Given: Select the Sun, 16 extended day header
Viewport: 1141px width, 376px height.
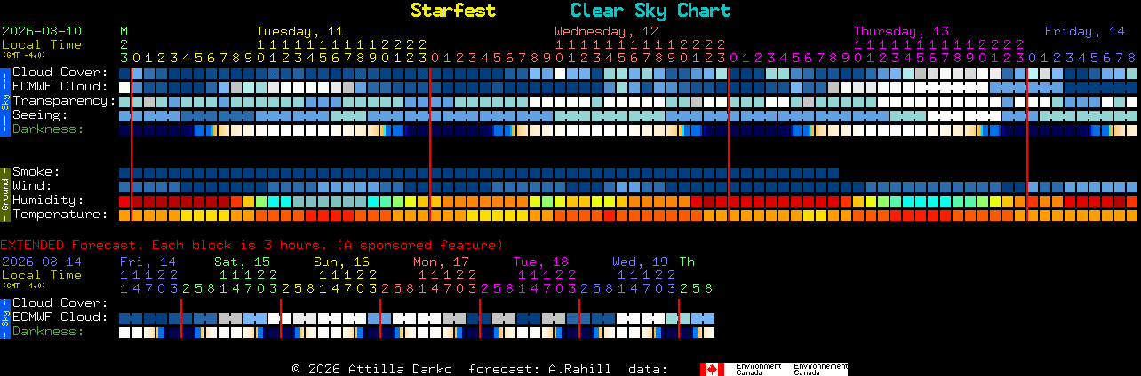Looking at the screenshot, I should point(341,262).
